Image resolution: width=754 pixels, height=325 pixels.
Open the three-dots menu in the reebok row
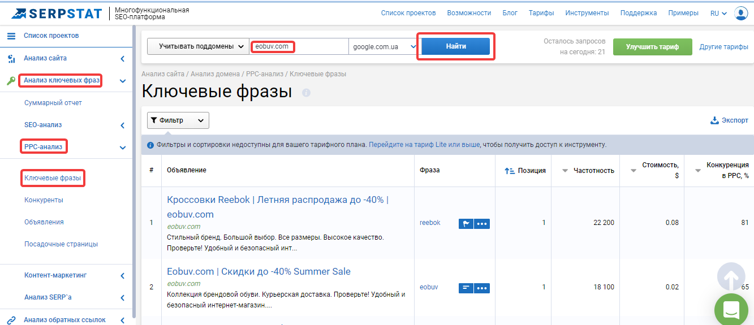pos(482,223)
